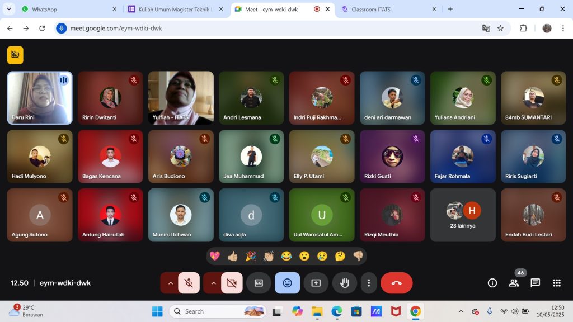Image resolution: width=573 pixels, height=322 pixels.
Task: Send crying face reaction emoji
Action: pyautogui.click(x=322, y=256)
